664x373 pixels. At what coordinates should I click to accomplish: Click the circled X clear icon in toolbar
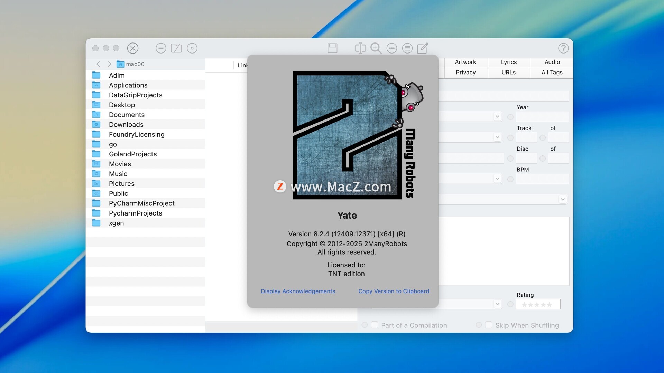tap(133, 48)
